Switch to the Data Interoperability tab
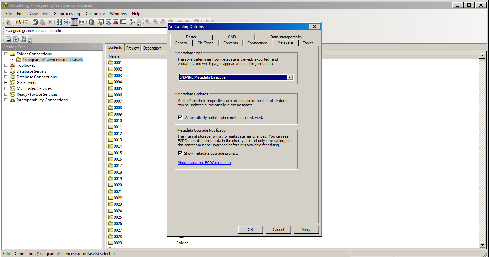Viewport: 489px width, 257px height. point(286,37)
